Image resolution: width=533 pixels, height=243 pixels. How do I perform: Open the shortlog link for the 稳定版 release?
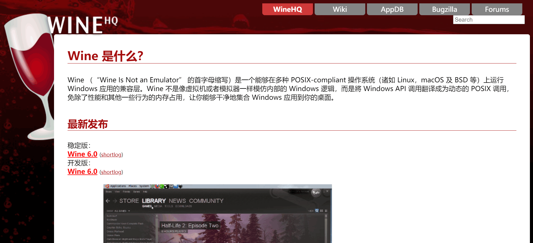tap(111, 155)
